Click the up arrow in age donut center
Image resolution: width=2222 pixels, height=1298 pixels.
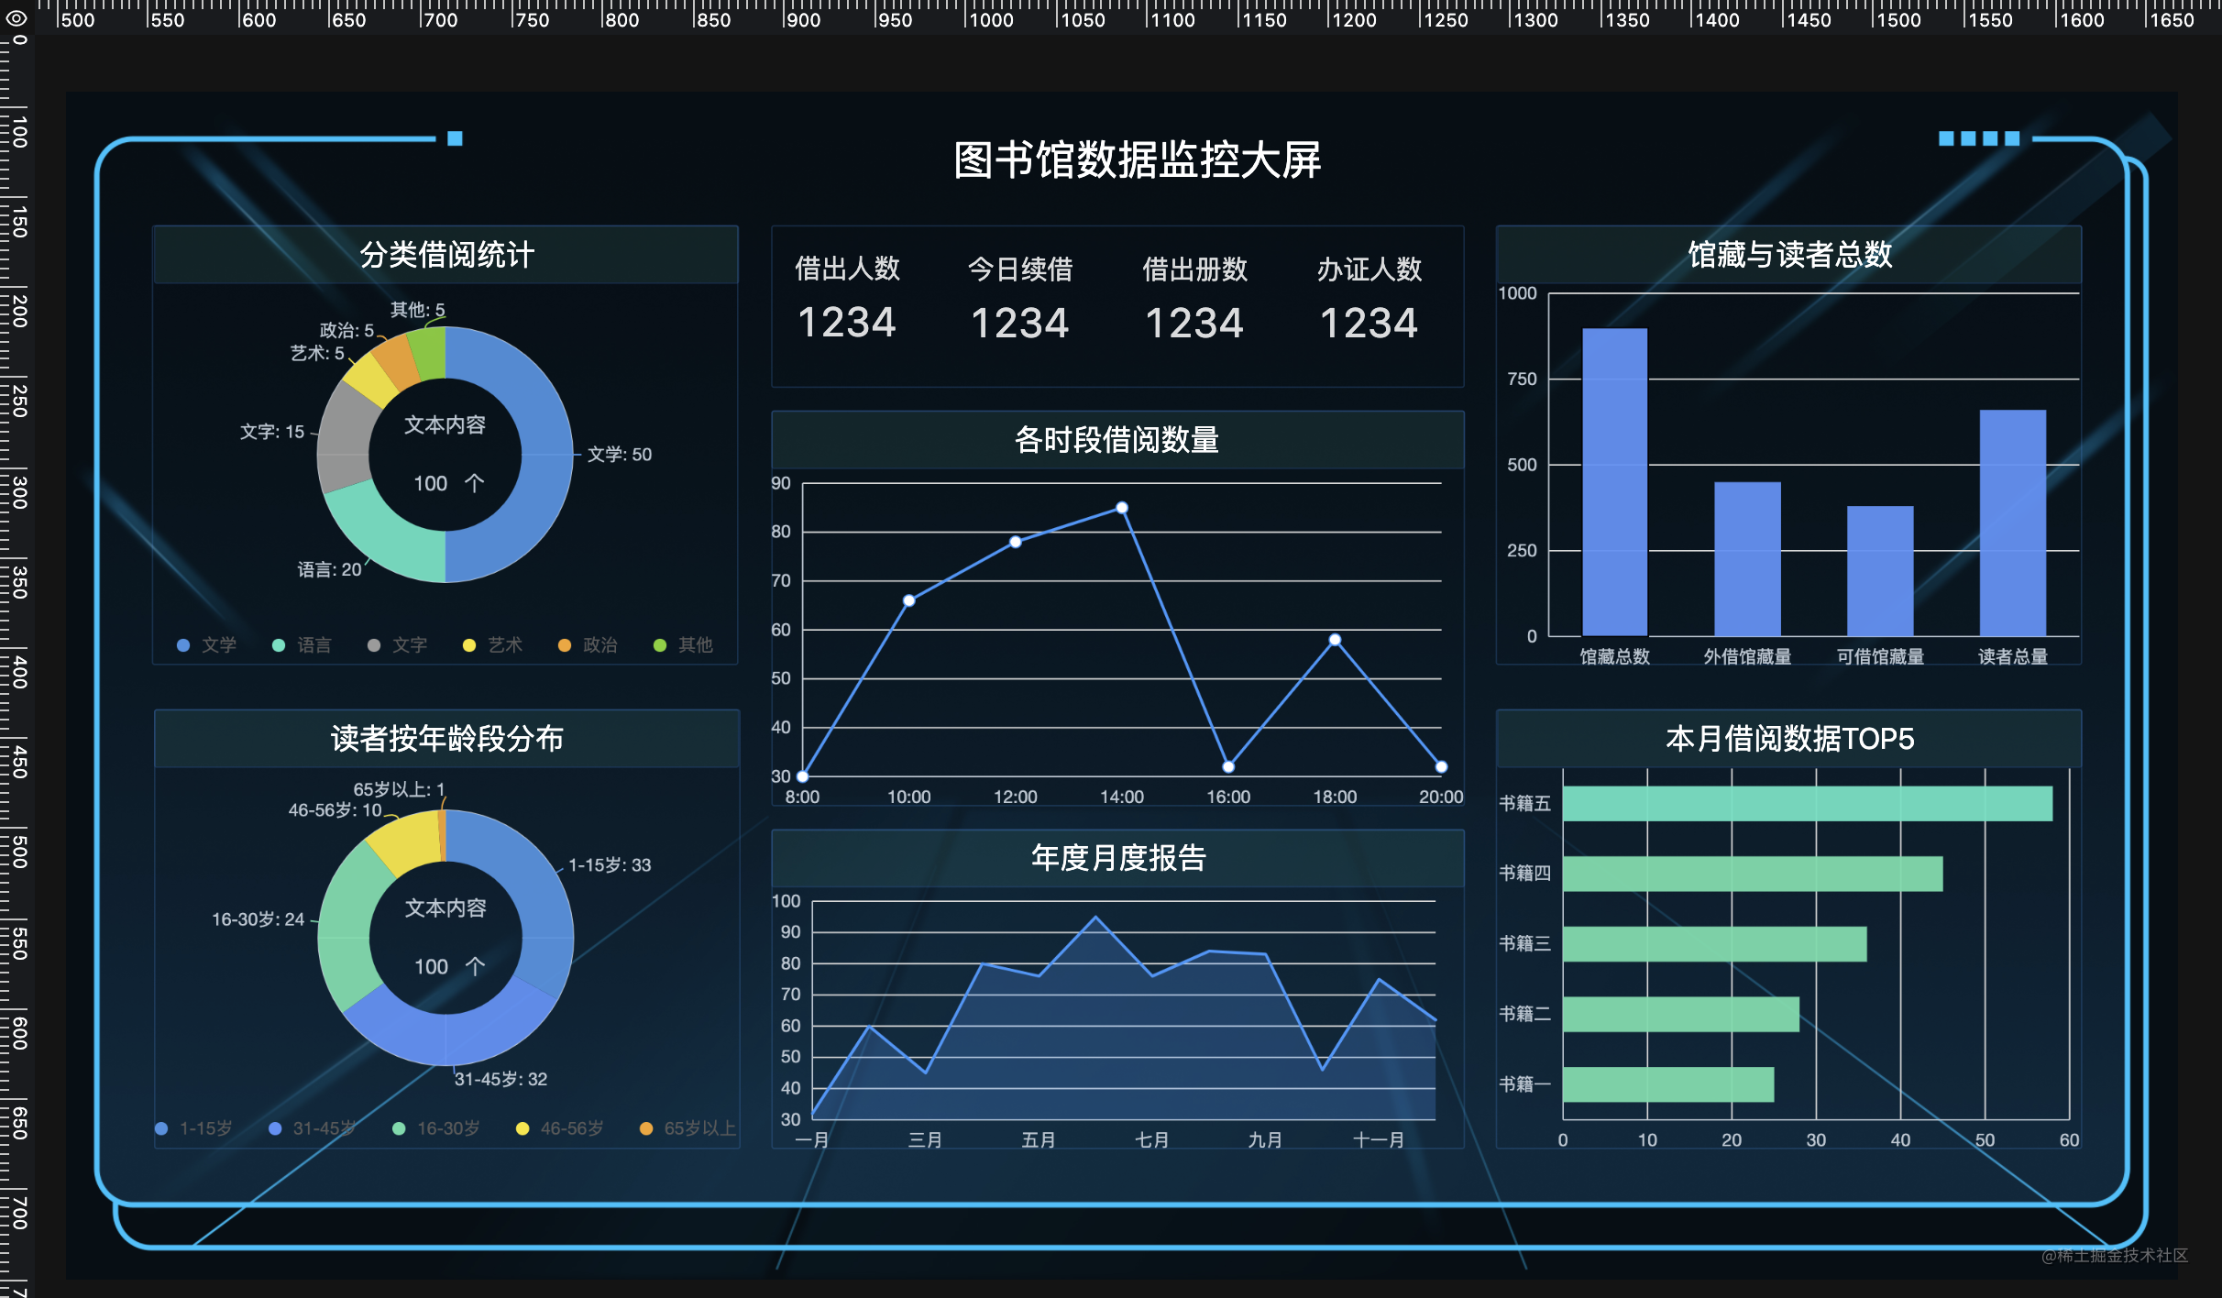(x=475, y=966)
